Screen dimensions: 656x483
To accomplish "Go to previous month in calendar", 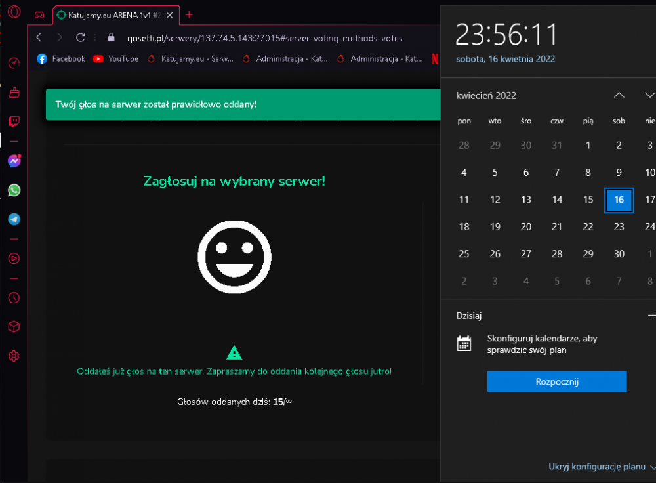I will pos(619,95).
